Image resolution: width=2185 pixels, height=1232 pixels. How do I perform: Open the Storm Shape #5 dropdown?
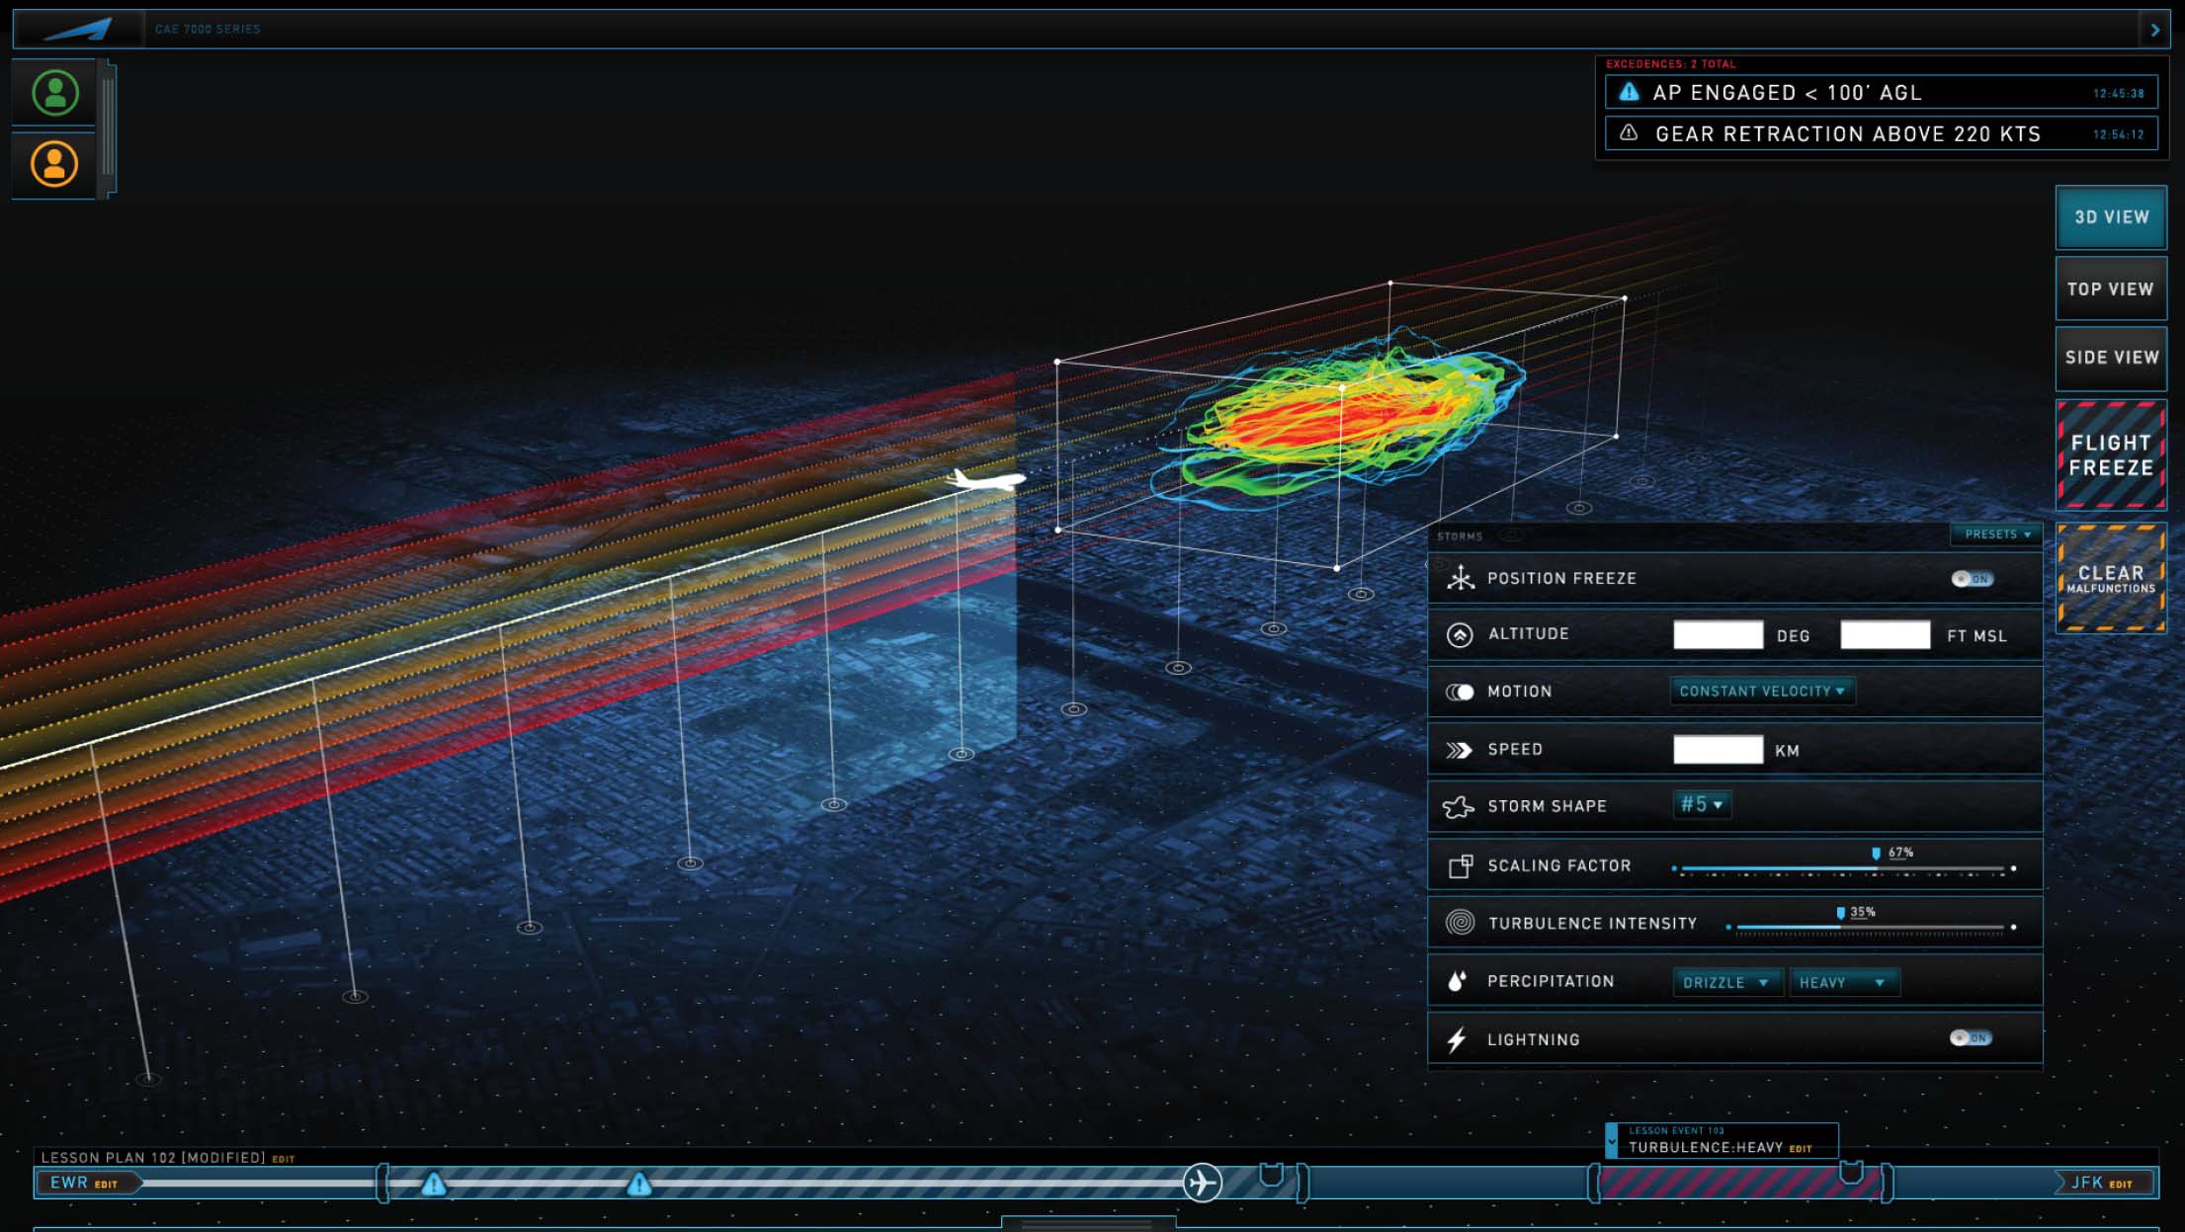pos(1702,805)
